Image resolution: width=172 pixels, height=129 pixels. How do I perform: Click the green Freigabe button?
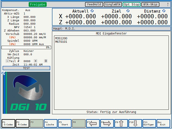click(x=38, y=4)
